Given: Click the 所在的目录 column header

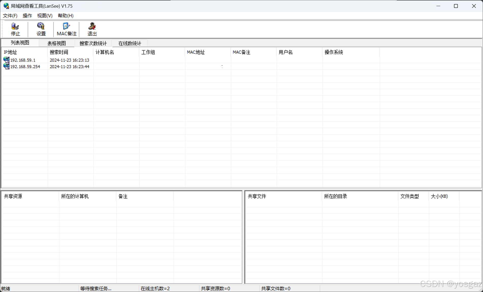Looking at the screenshot, I should 360,196.
